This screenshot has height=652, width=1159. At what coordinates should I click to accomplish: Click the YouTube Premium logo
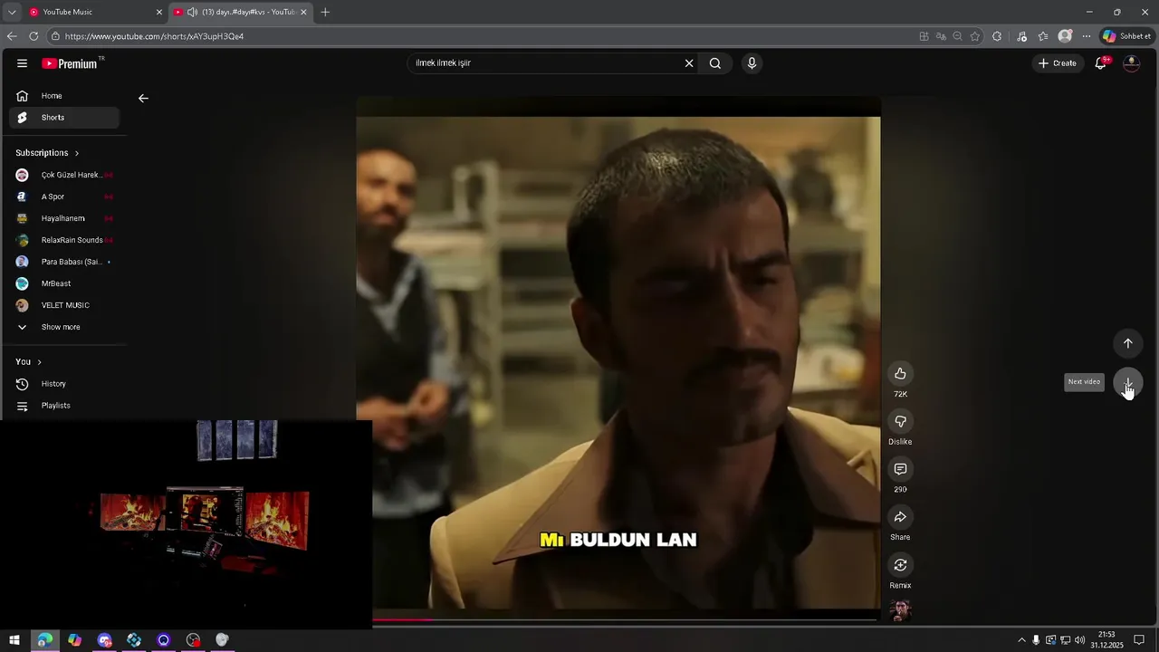tap(72, 63)
